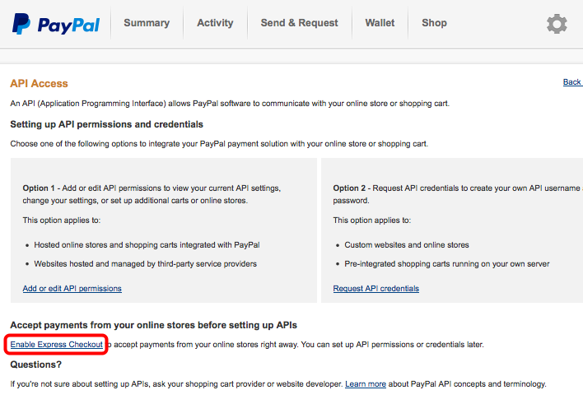Click 'Hosted online stores and shopping carts' bullet
The image size is (583, 404).
coord(147,245)
